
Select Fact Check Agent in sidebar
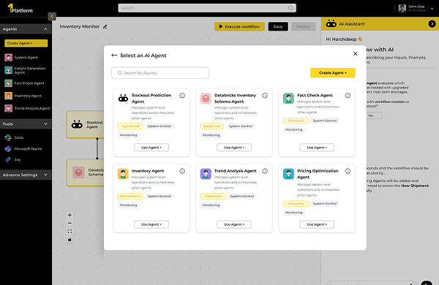point(24,83)
